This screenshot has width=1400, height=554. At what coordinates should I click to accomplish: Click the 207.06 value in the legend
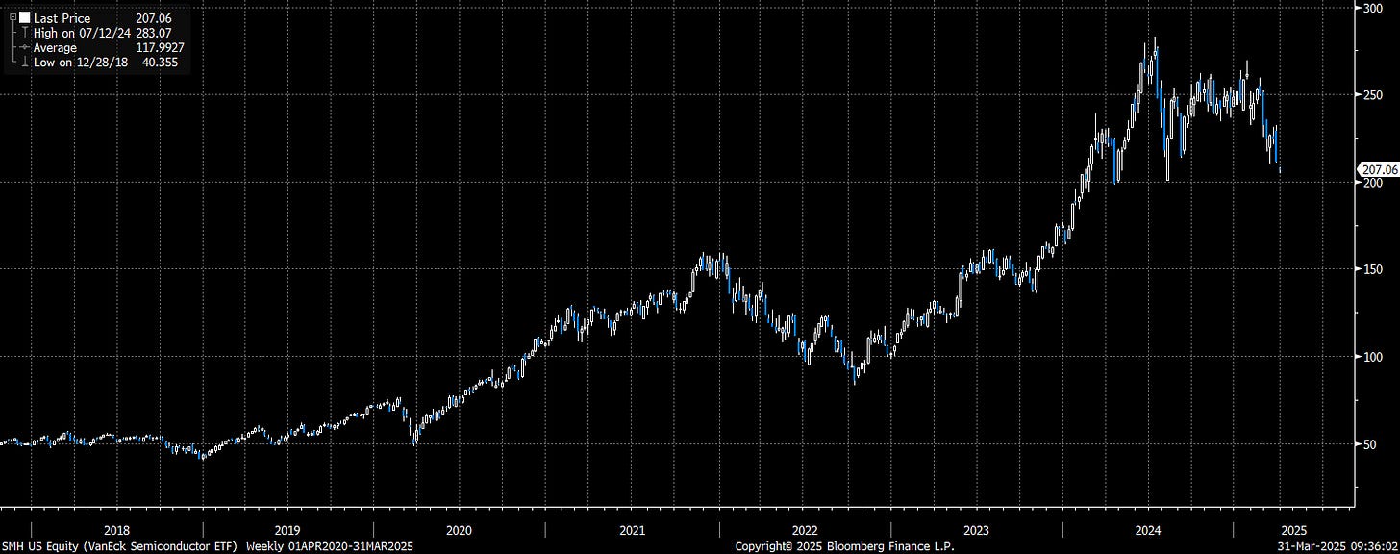point(154,18)
